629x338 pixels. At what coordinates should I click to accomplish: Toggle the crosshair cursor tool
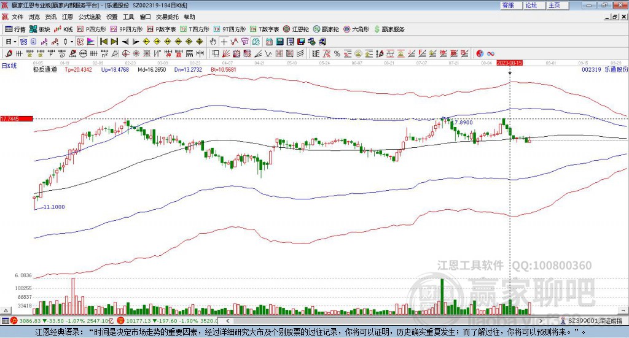[224, 42]
